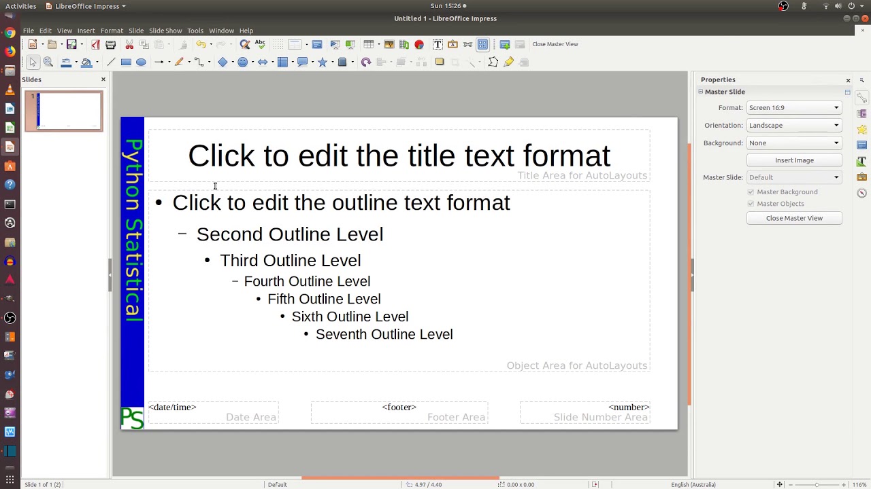This screenshot has width=871, height=489.
Task: Click the Cut scissors icon
Action: tap(129, 44)
